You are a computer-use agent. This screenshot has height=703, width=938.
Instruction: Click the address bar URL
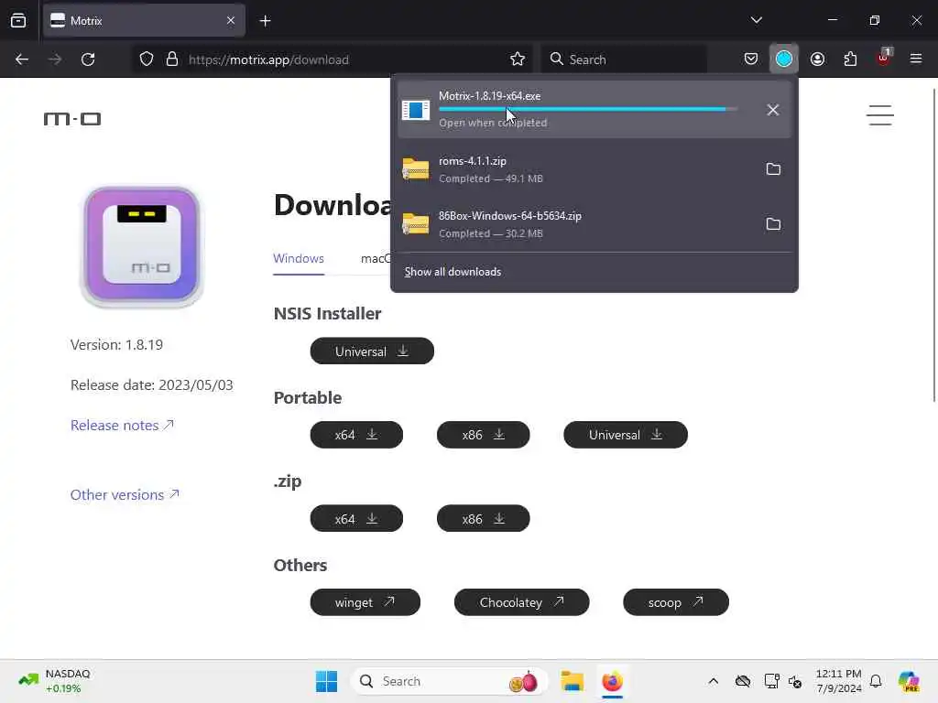tap(268, 59)
